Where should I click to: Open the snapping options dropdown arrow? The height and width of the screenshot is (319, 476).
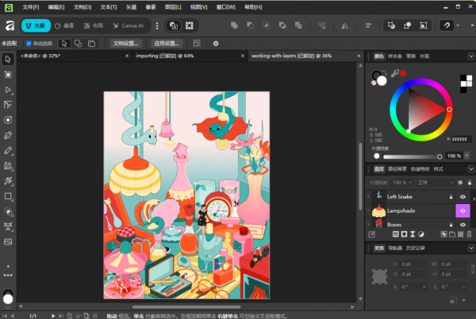point(458,25)
